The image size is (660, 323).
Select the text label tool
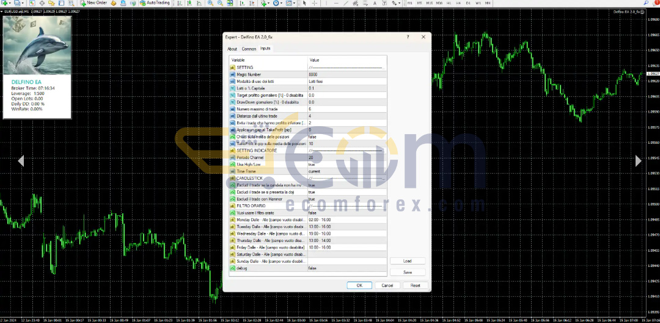coord(384,3)
